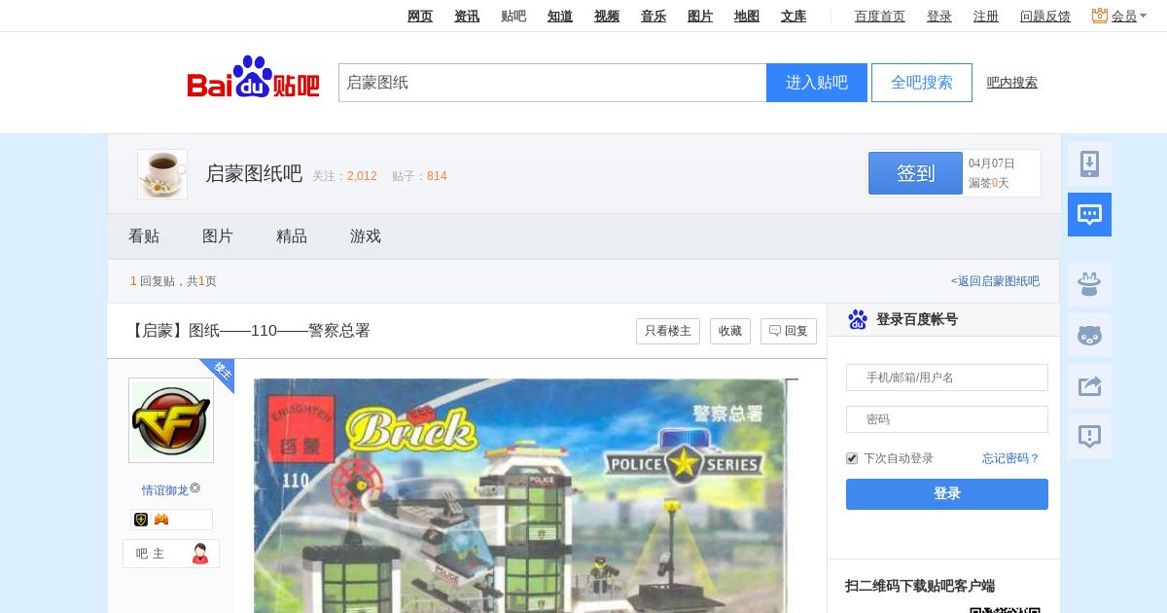Click the bear face sidebar icon
Viewport: 1167px width, 613px height.
tap(1089, 335)
